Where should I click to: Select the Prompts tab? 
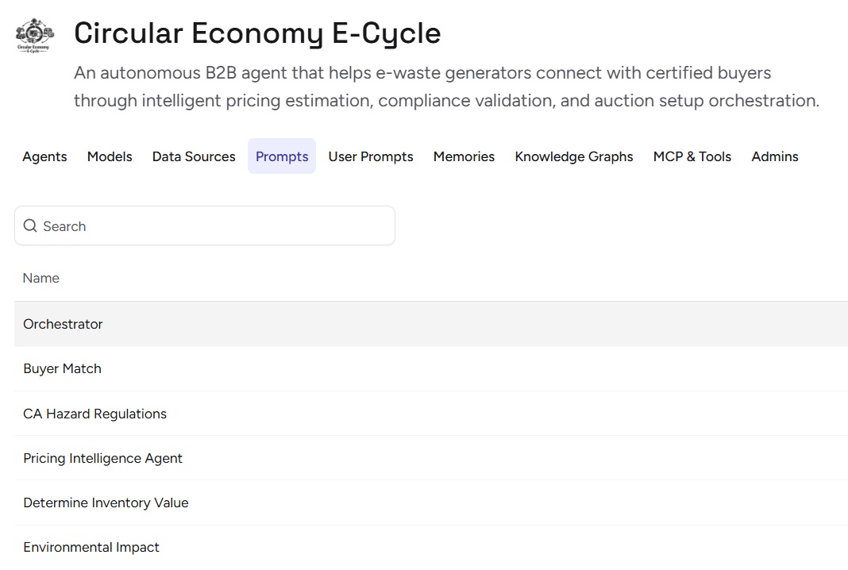pos(282,156)
